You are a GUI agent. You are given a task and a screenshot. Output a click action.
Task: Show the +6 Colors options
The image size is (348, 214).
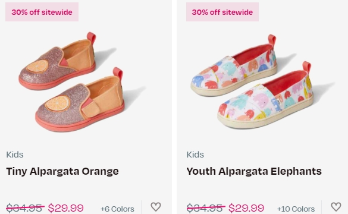click(117, 209)
